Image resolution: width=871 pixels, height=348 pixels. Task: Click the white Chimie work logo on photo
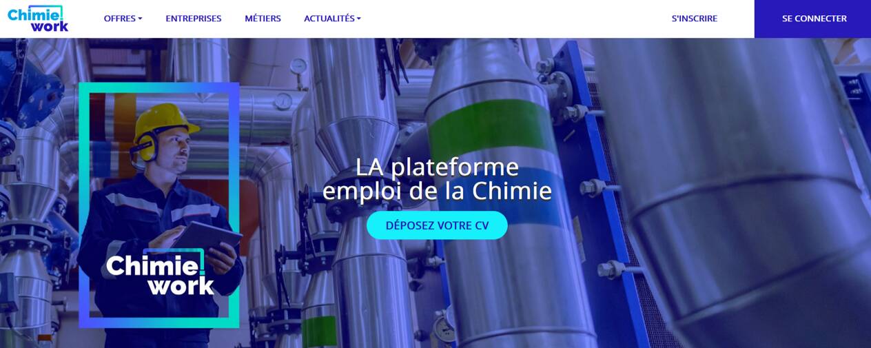click(x=161, y=273)
